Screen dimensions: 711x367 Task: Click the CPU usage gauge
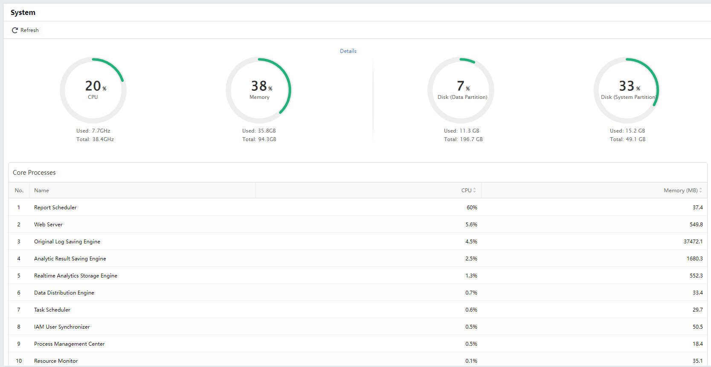click(x=93, y=90)
